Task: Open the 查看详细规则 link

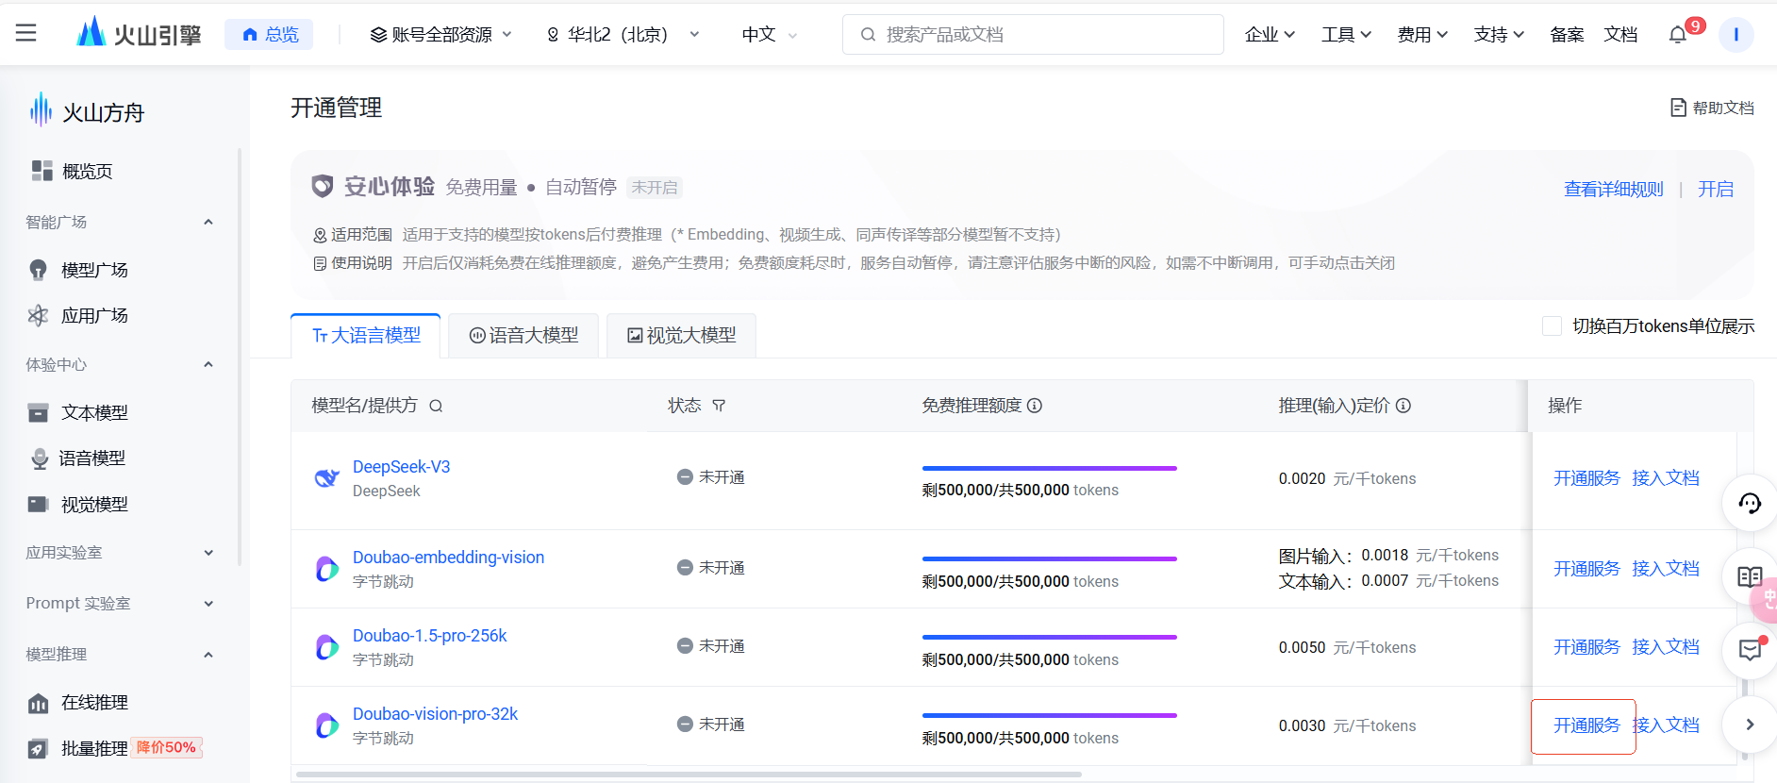Action: pos(1613,190)
